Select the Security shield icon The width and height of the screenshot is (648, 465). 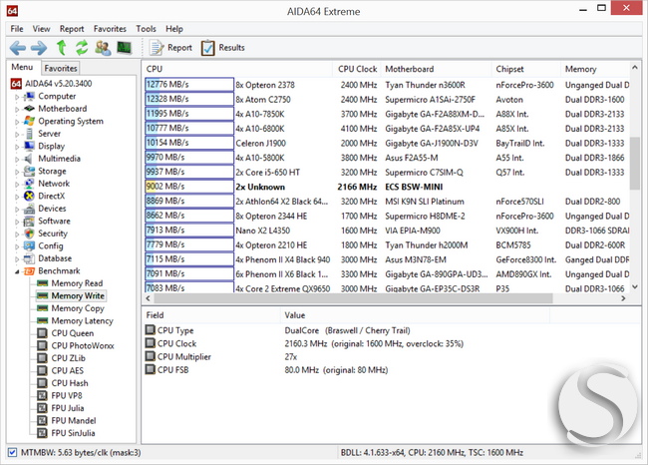tap(29, 233)
